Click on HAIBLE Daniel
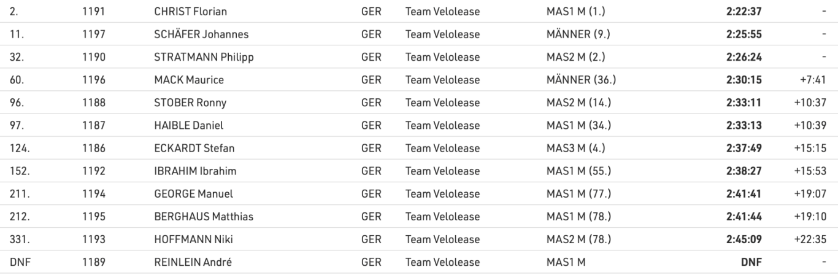 click(x=188, y=125)
